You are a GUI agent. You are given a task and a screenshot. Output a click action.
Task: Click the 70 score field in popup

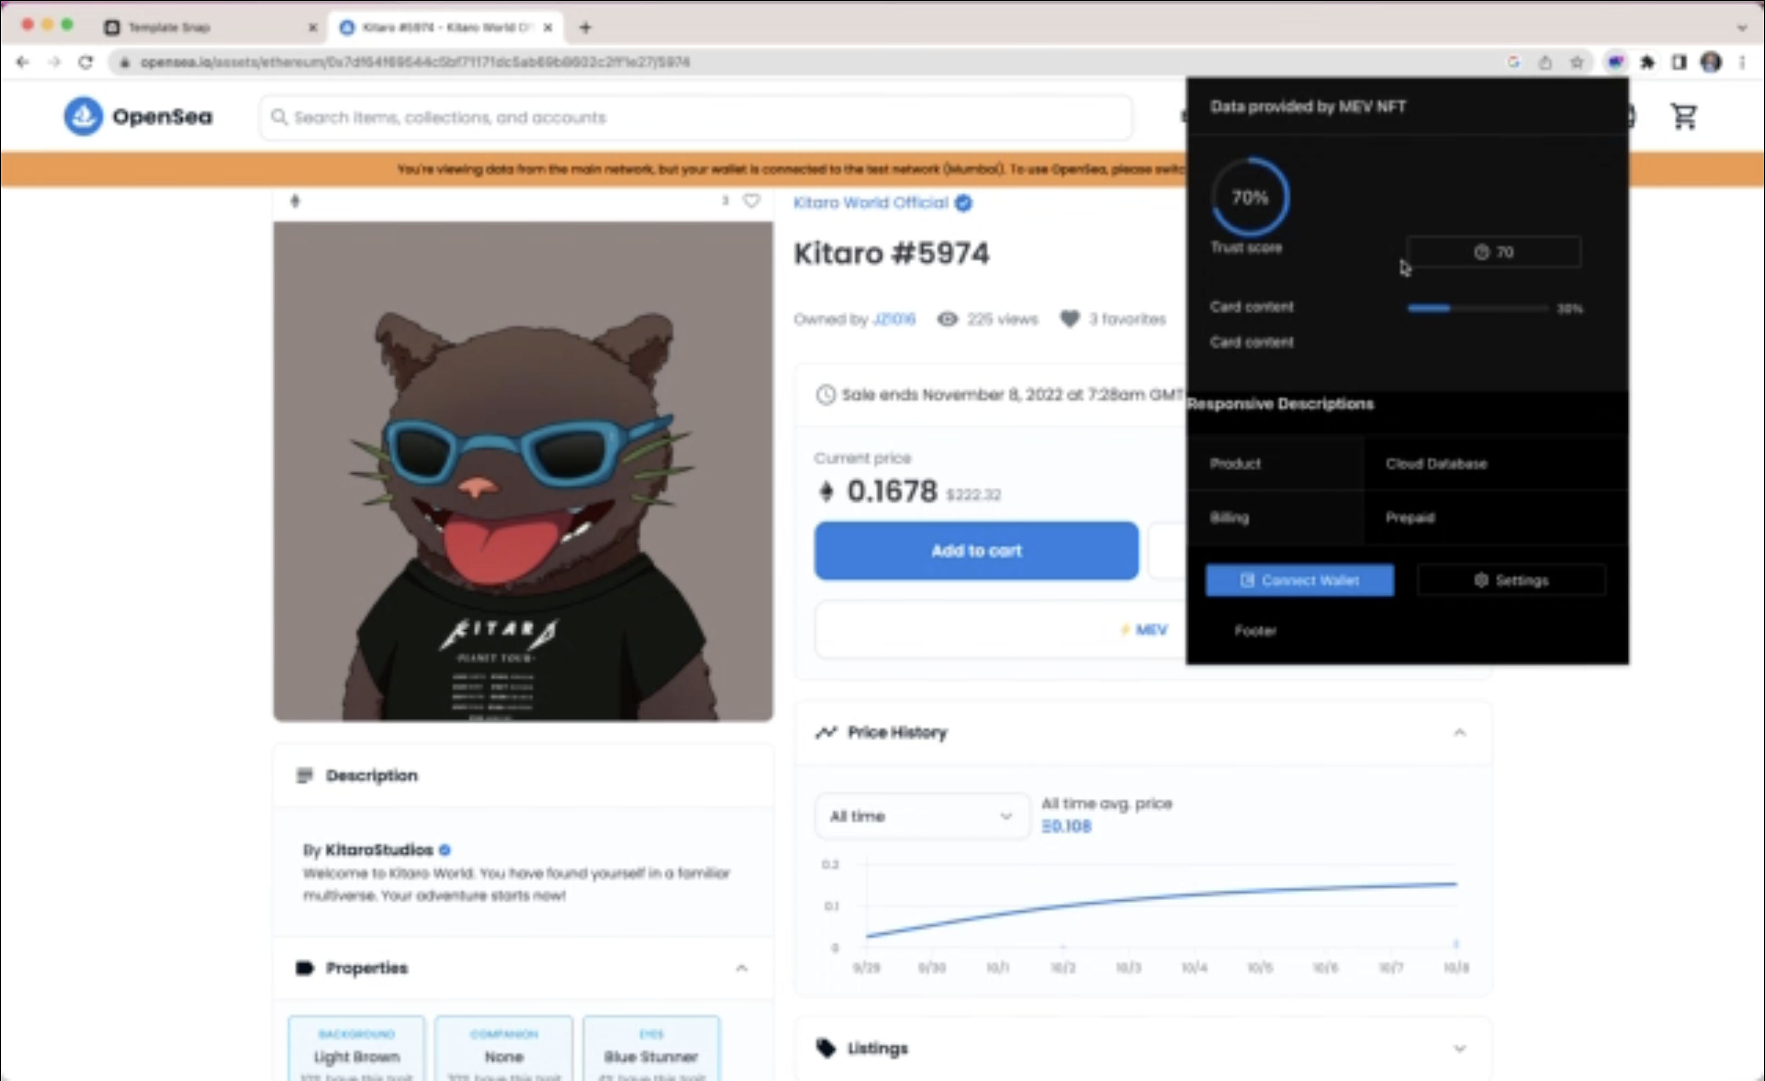tap(1494, 251)
